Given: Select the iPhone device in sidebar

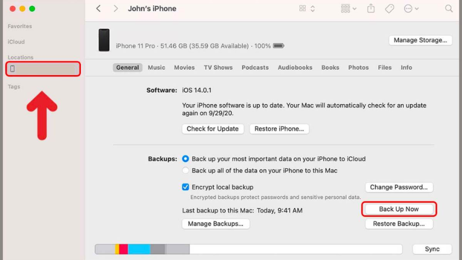Looking at the screenshot, I should point(43,69).
